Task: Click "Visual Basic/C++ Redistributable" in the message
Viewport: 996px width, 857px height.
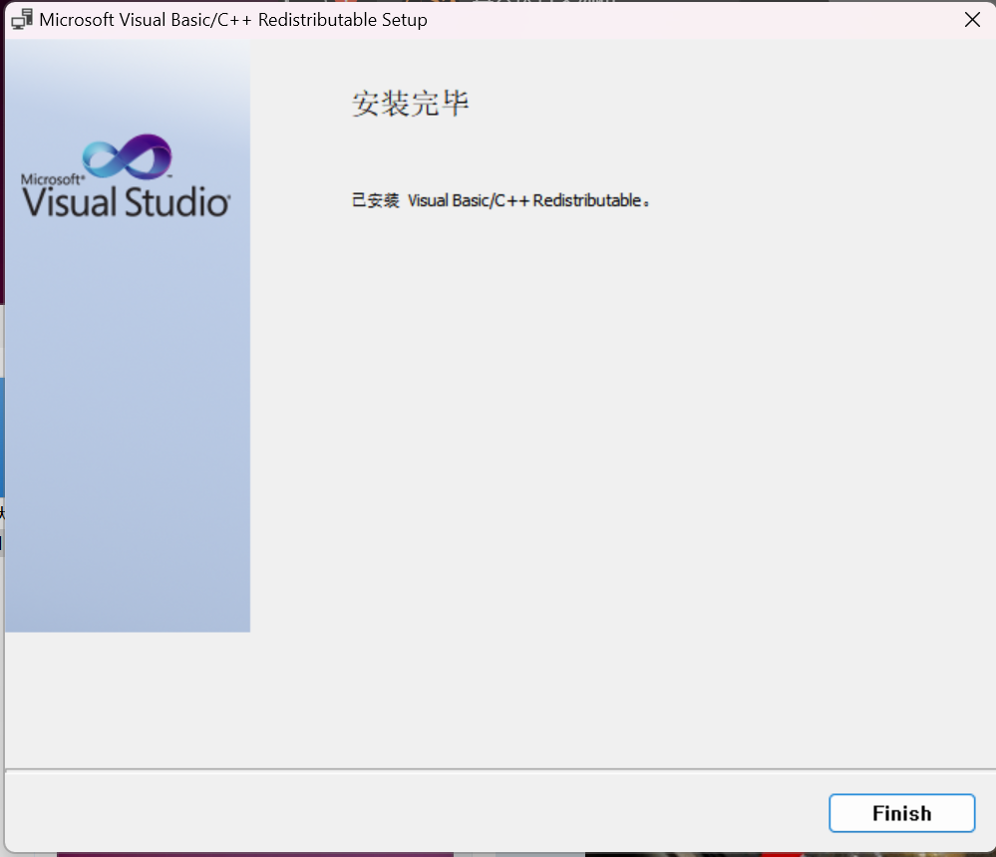Action: (524, 201)
